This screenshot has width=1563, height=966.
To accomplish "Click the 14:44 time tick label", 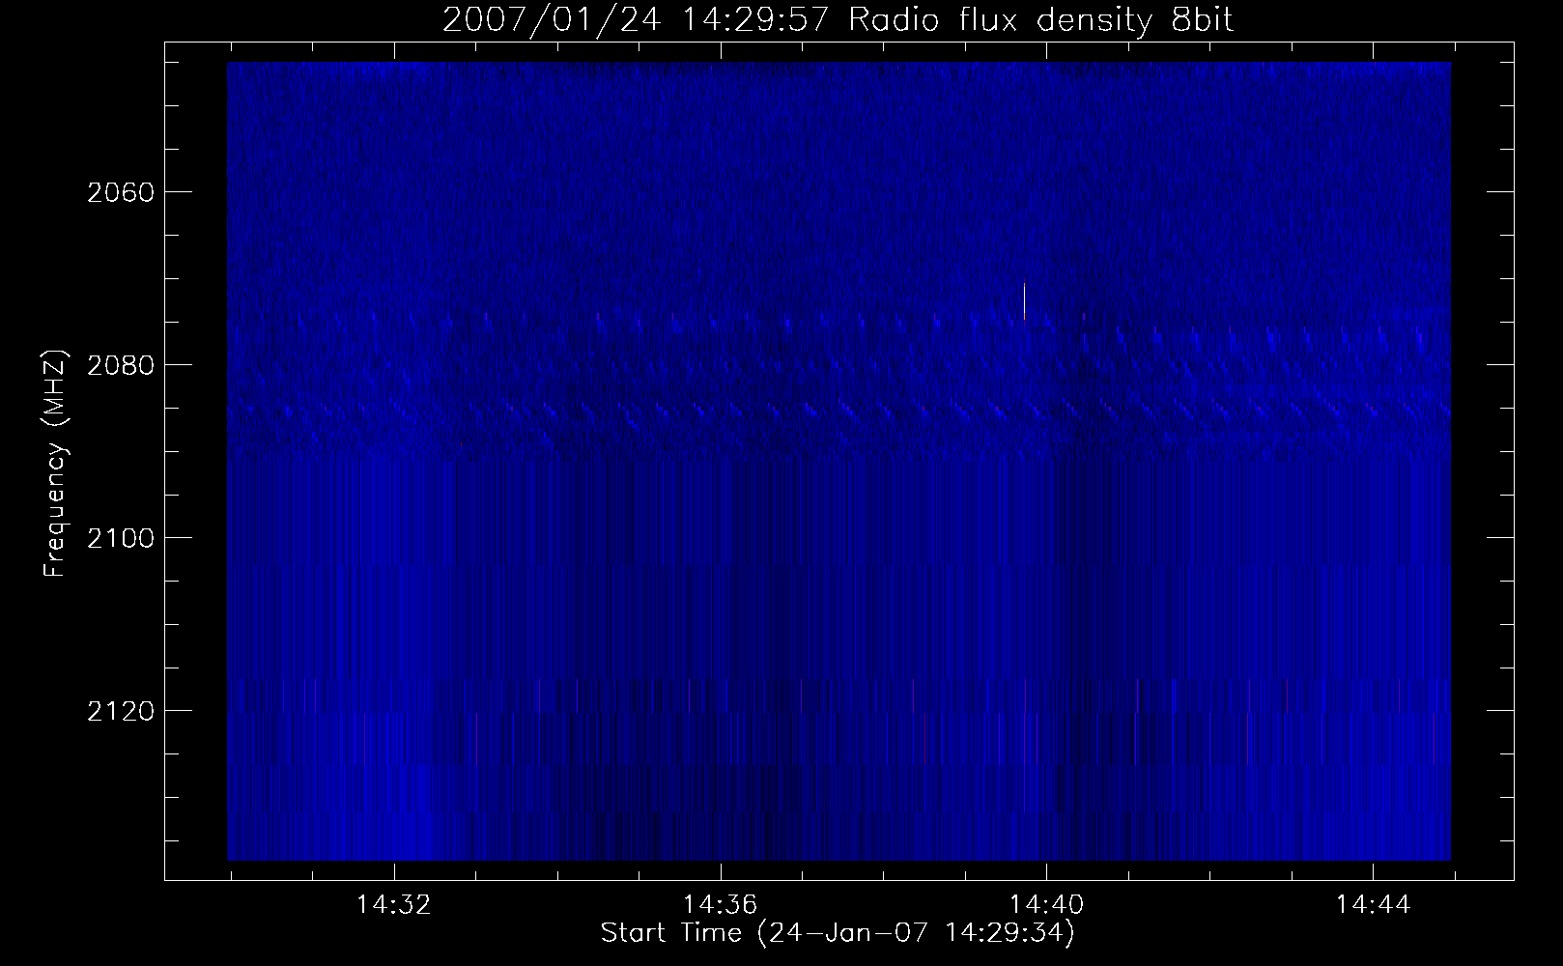I will [1374, 905].
